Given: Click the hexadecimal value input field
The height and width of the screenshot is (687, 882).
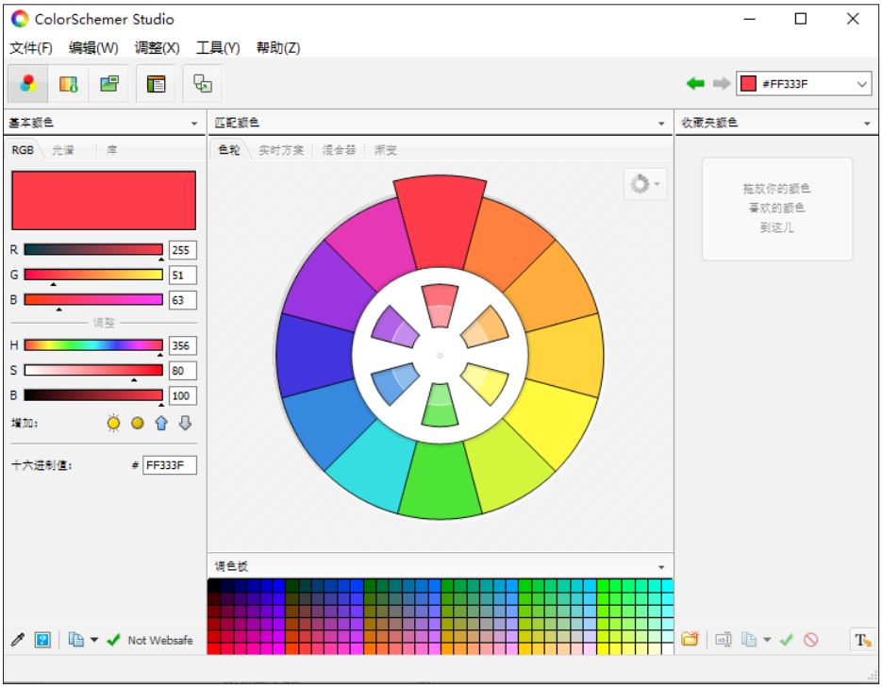Looking at the screenshot, I should coord(169,465).
